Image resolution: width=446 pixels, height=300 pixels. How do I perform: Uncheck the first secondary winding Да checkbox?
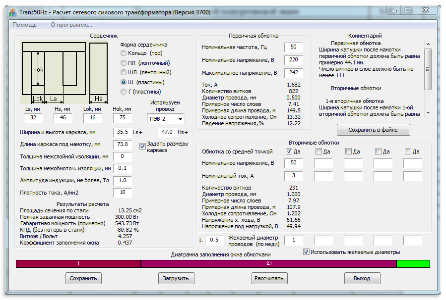tap(289, 151)
